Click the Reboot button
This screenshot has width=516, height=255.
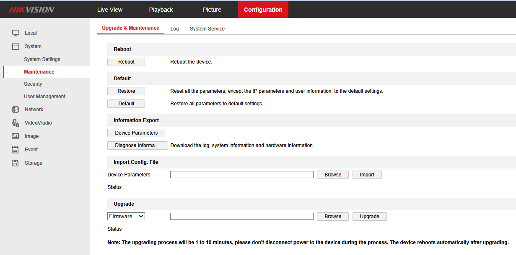point(126,61)
